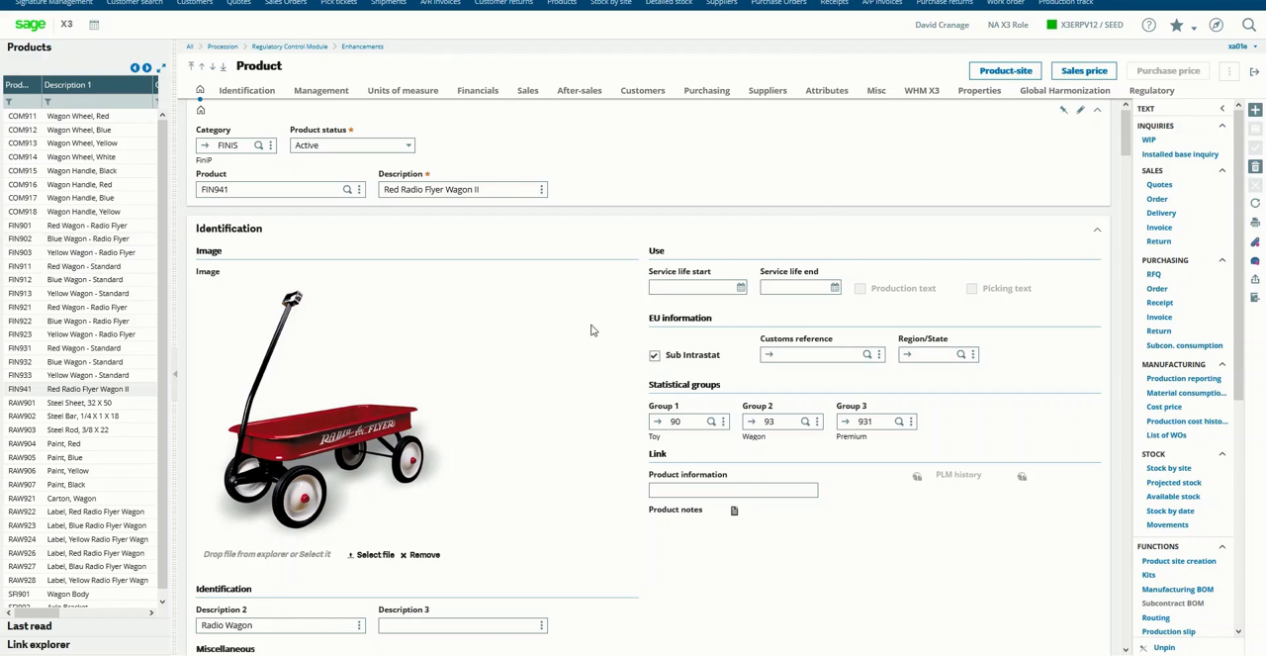
Task: Open the favorites star icon
Action: 1176,25
